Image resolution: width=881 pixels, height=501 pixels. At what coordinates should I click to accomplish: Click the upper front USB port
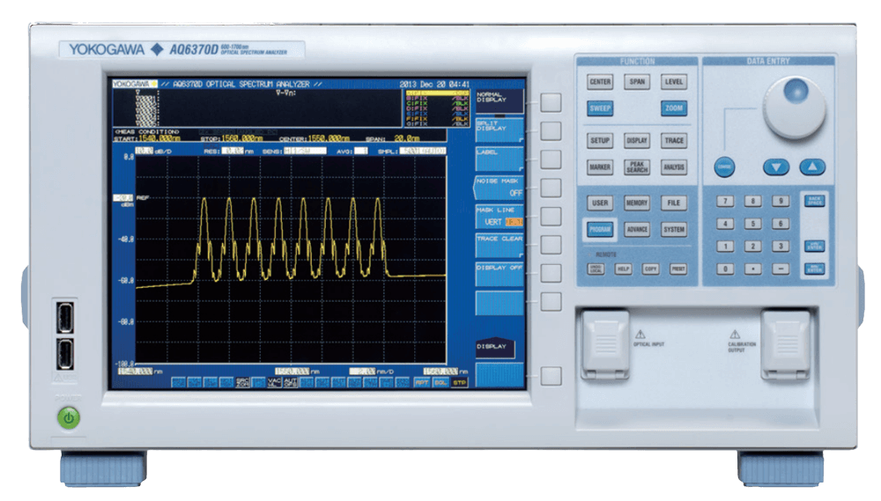point(67,317)
